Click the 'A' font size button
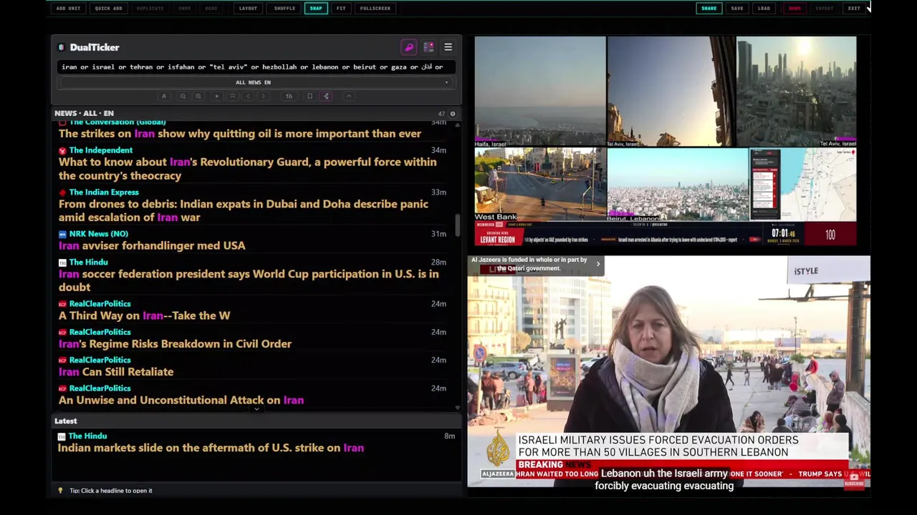This screenshot has height=515, width=917. [164, 96]
